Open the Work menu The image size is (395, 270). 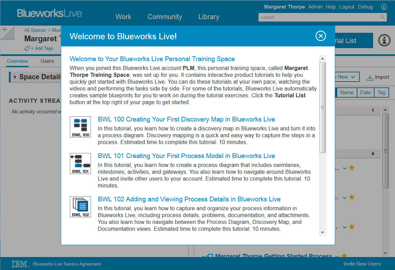(123, 17)
